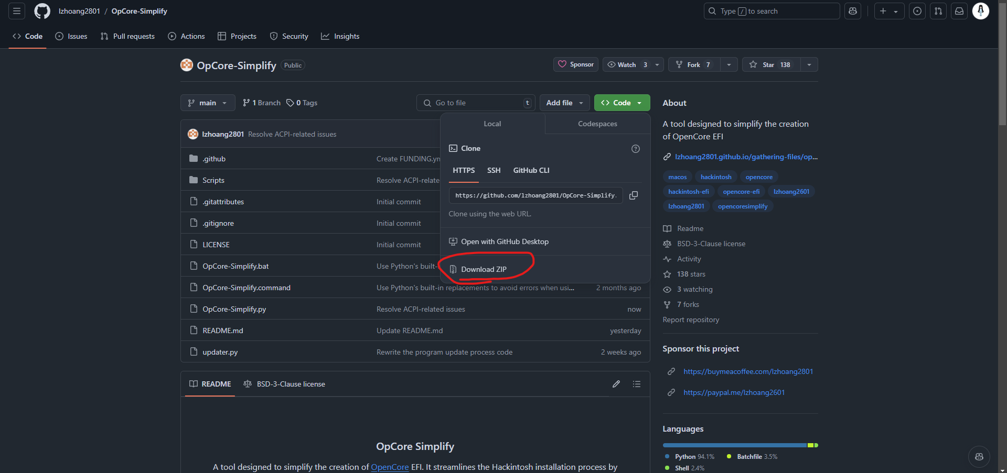Viewport: 1007px width, 473px height.
Task: Open the Projects tab
Action: coord(237,36)
